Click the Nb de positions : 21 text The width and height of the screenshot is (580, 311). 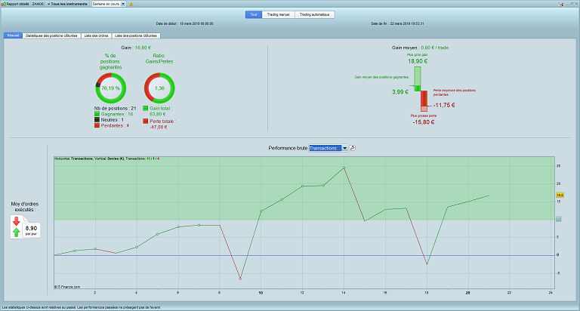coord(115,109)
